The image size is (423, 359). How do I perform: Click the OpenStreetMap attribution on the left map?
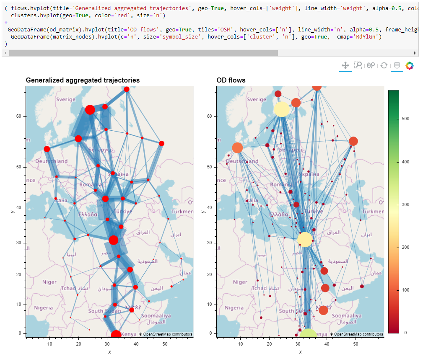[x=166, y=334]
